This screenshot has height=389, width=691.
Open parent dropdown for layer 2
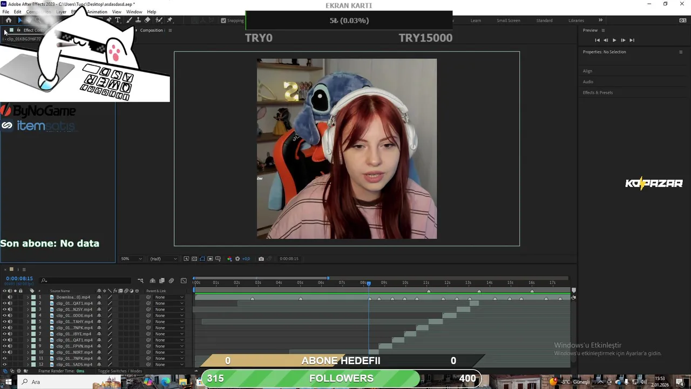point(169,303)
